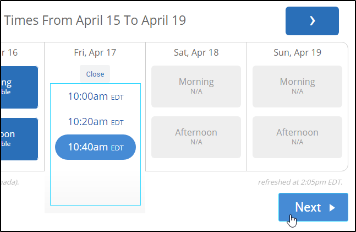Click the Next button
356x232 pixels.
(313, 207)
